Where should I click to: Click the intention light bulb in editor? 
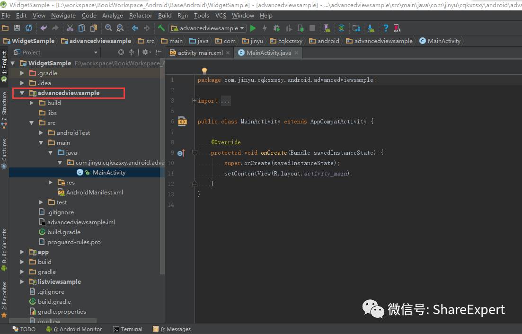click(x=204, y=70)
